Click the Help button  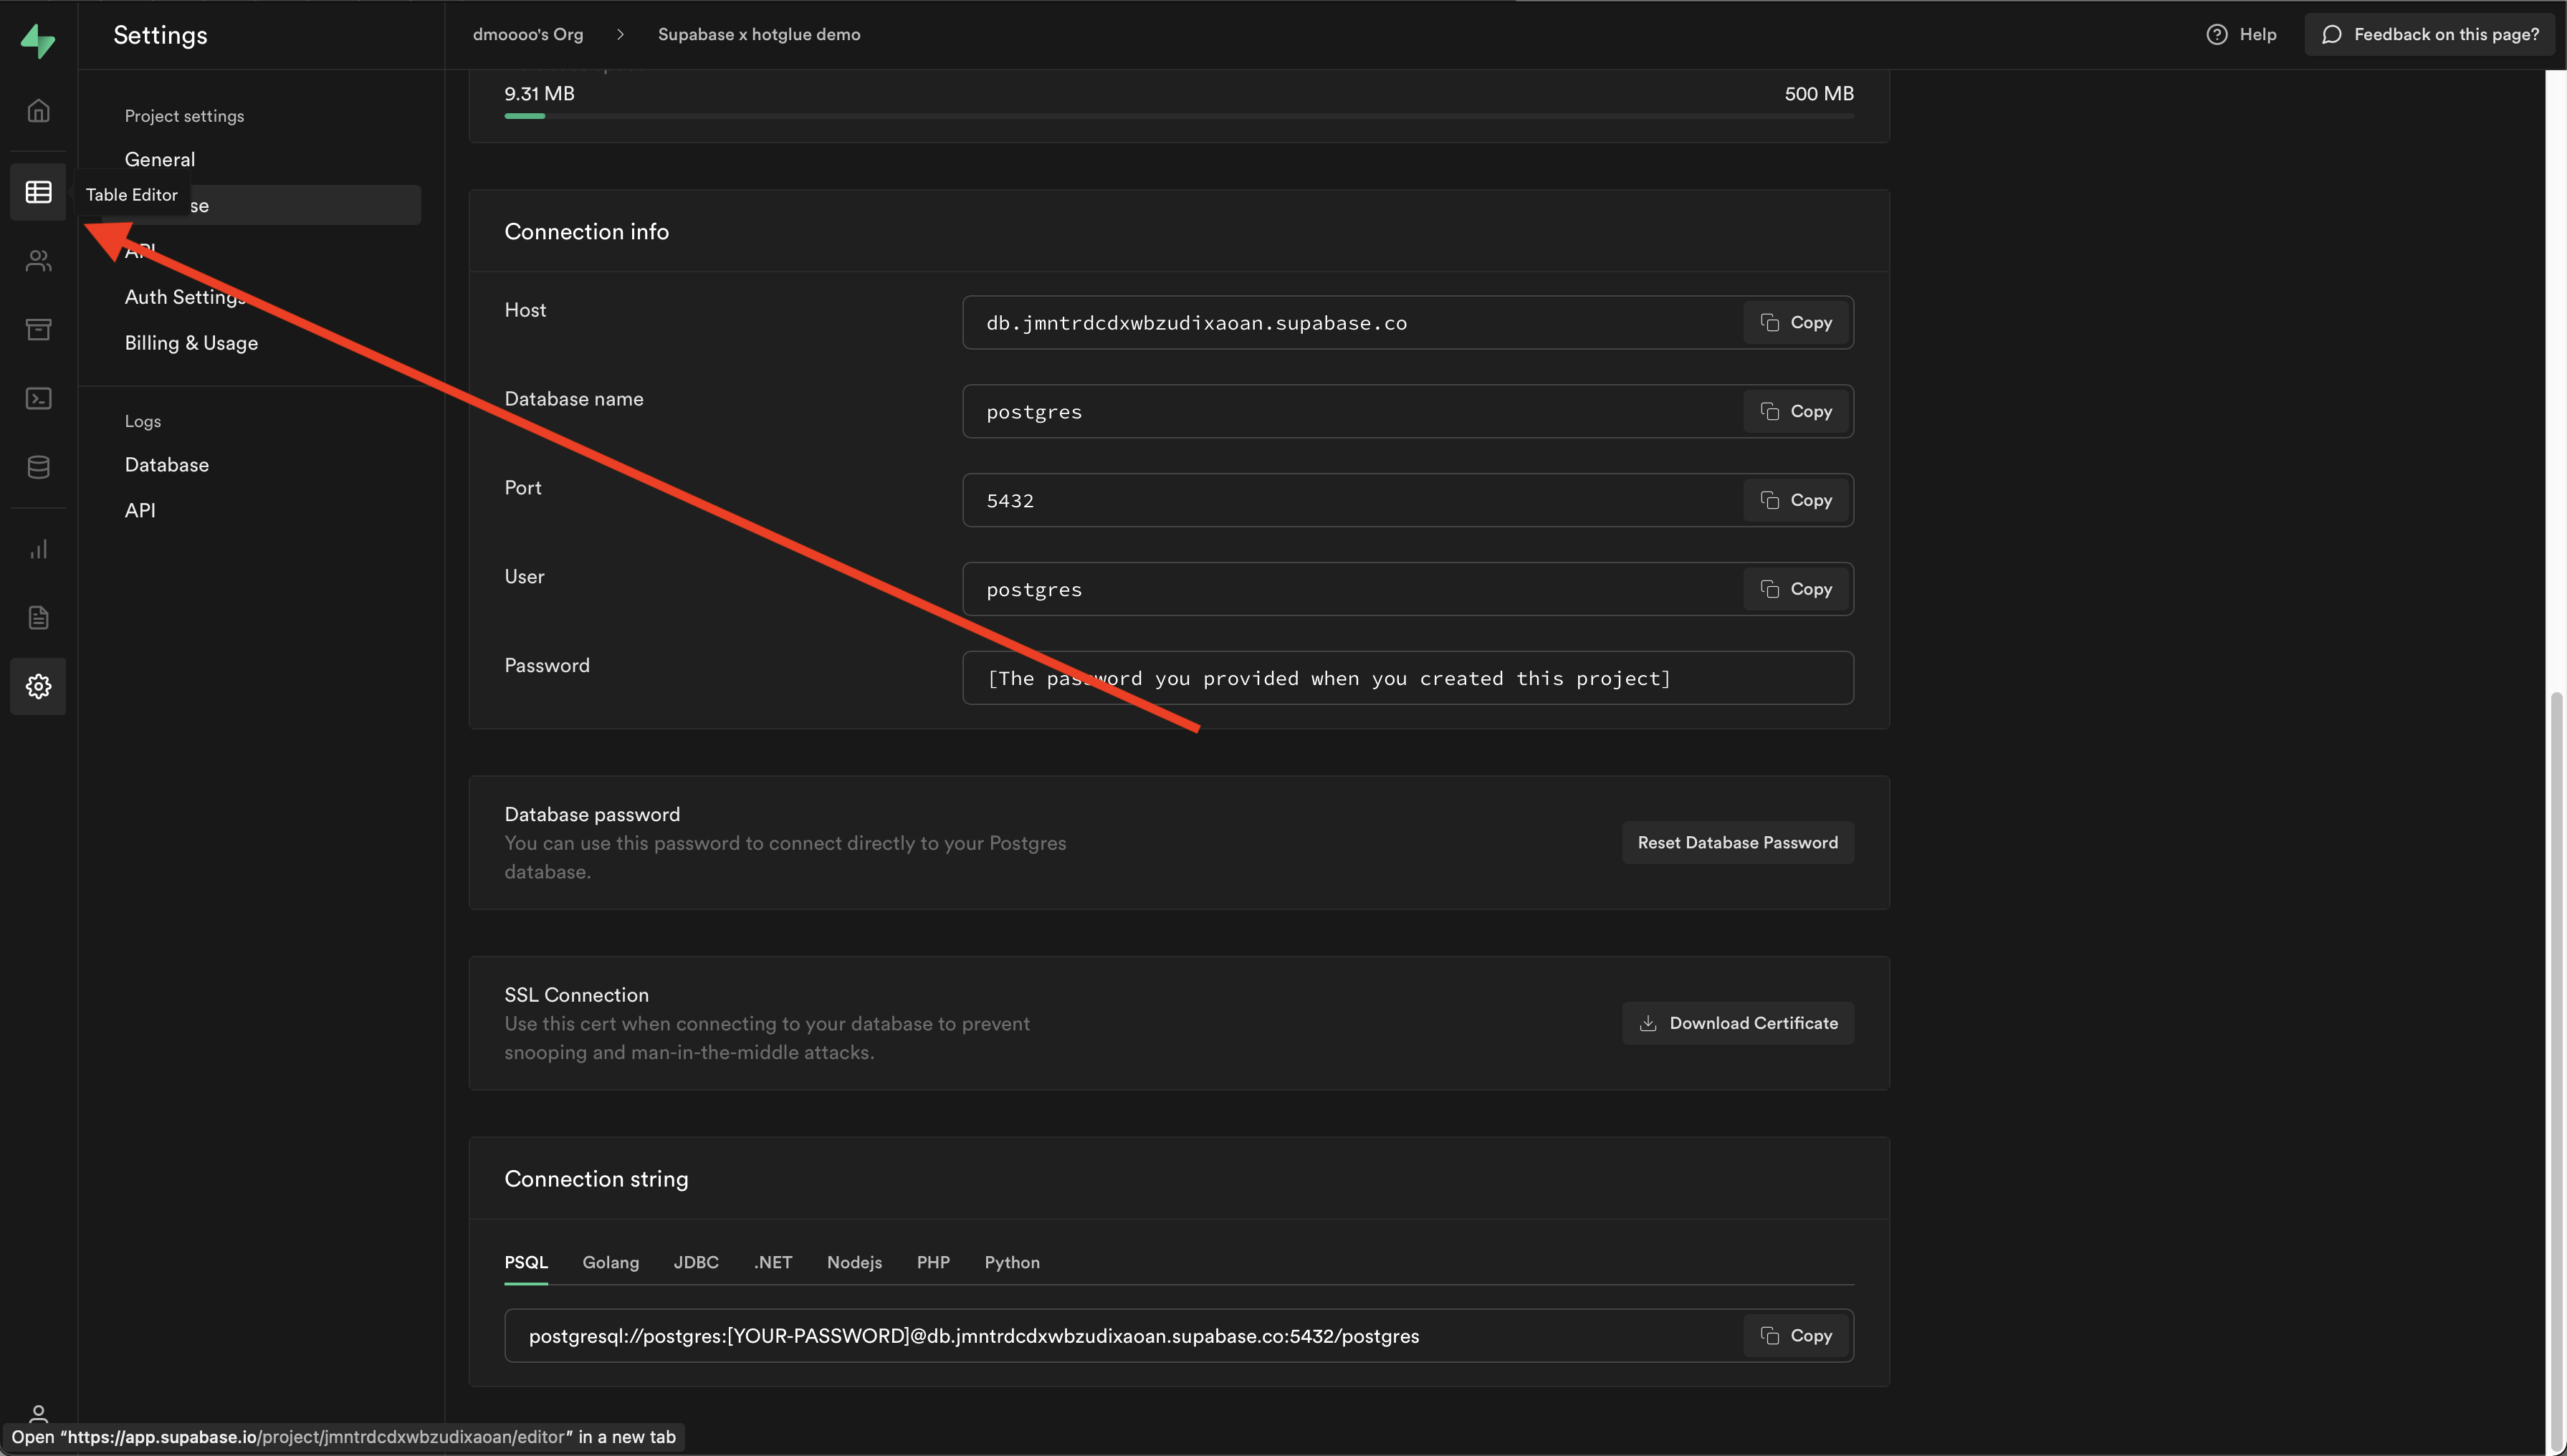tap(2241, 34)
